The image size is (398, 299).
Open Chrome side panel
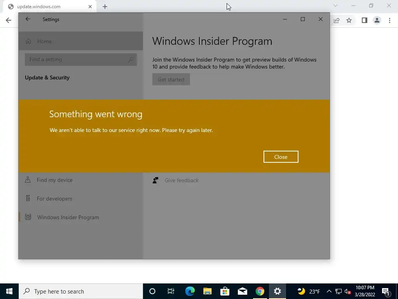[x=365, y=20]
